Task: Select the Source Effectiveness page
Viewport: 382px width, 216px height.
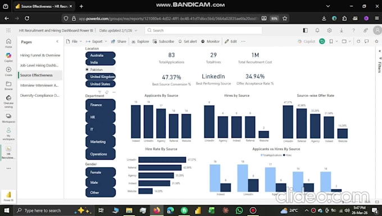Action: [40, 75]
